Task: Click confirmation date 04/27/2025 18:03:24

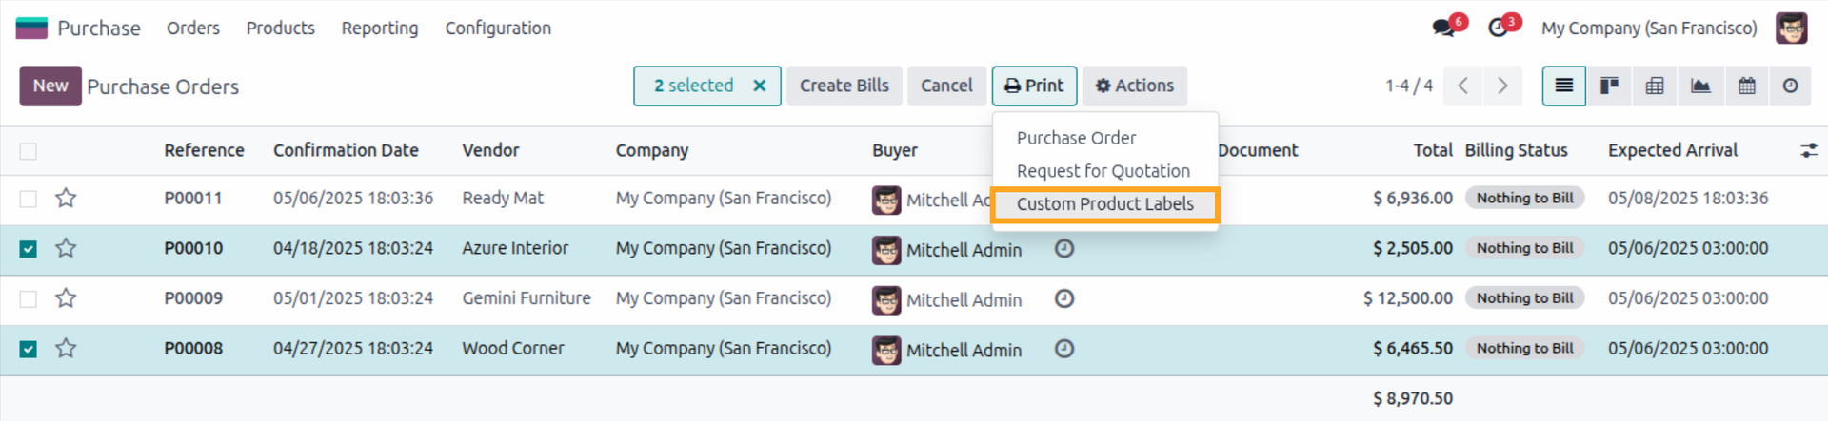Action: point(353,348)
